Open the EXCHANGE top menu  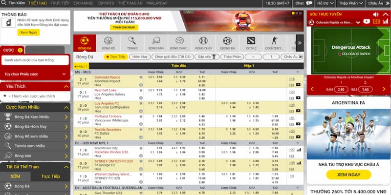[84, 3]
